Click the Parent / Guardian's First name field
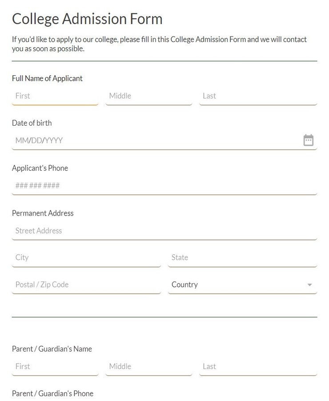 55,366
